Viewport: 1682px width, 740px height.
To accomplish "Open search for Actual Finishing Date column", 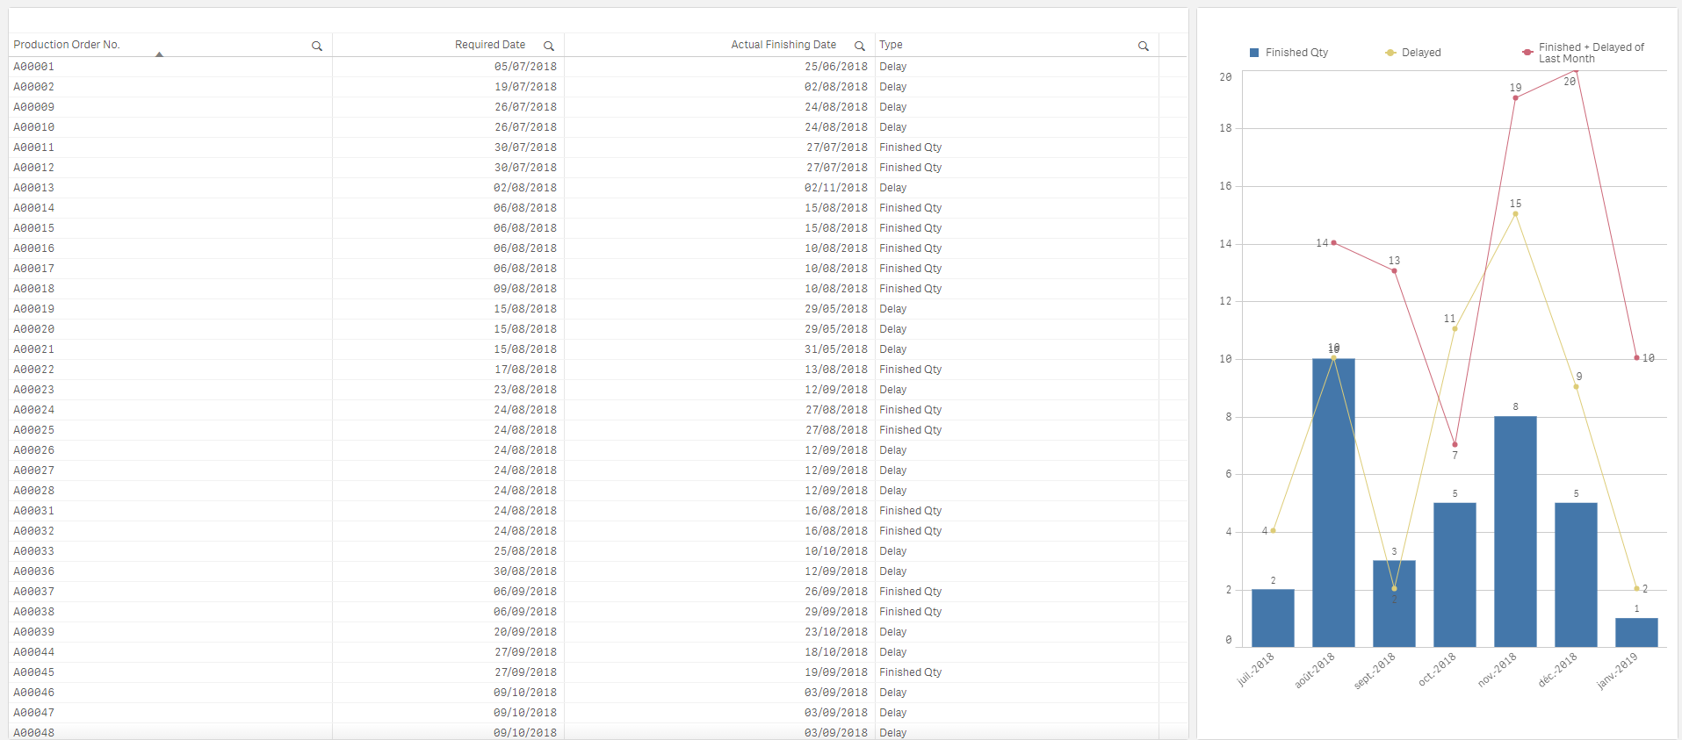I will pyautogui.click(x=860, y=46).
